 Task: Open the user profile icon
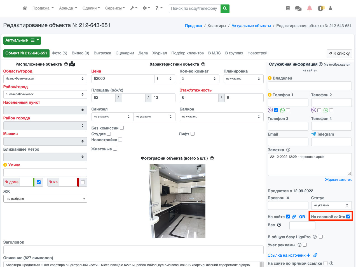331,8
